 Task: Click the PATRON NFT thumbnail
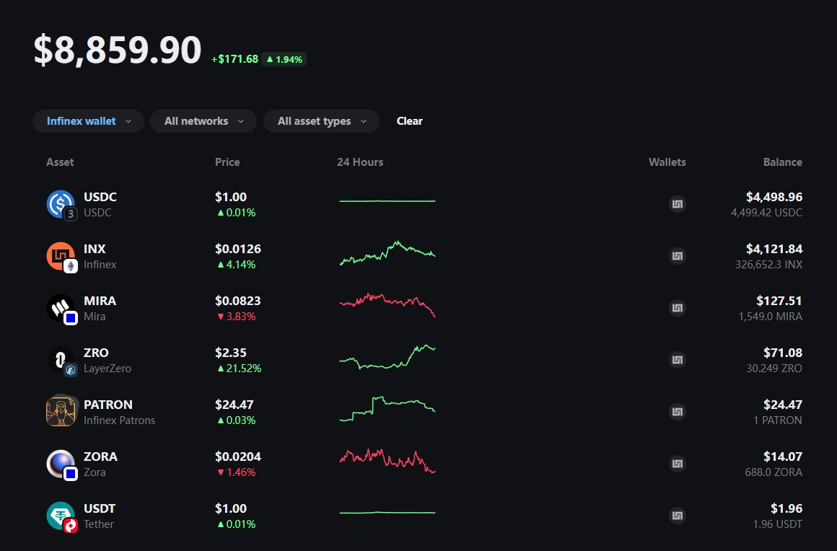(61, 412)
